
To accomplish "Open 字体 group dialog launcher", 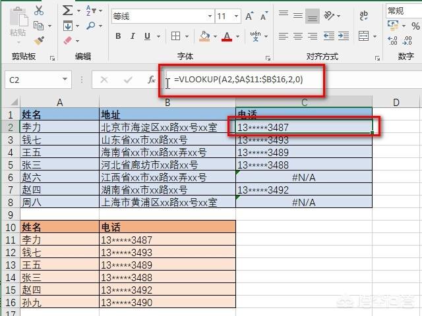I will (268, 58).
